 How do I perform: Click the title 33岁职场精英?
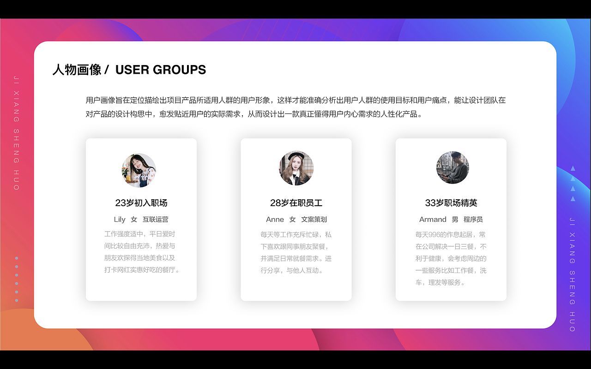[x=451, y=203]
